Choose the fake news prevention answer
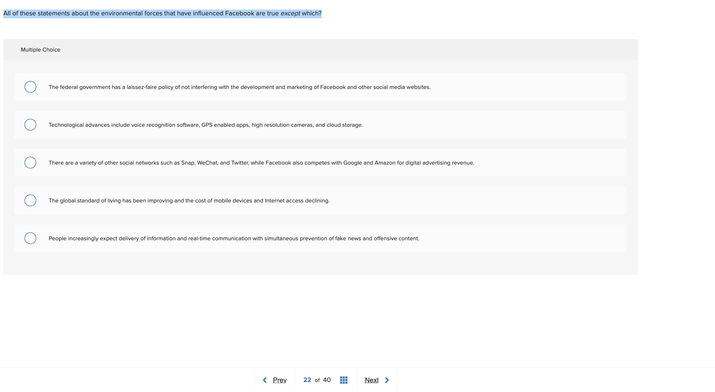The image size is (715, 392). click(x=30, y=238)
